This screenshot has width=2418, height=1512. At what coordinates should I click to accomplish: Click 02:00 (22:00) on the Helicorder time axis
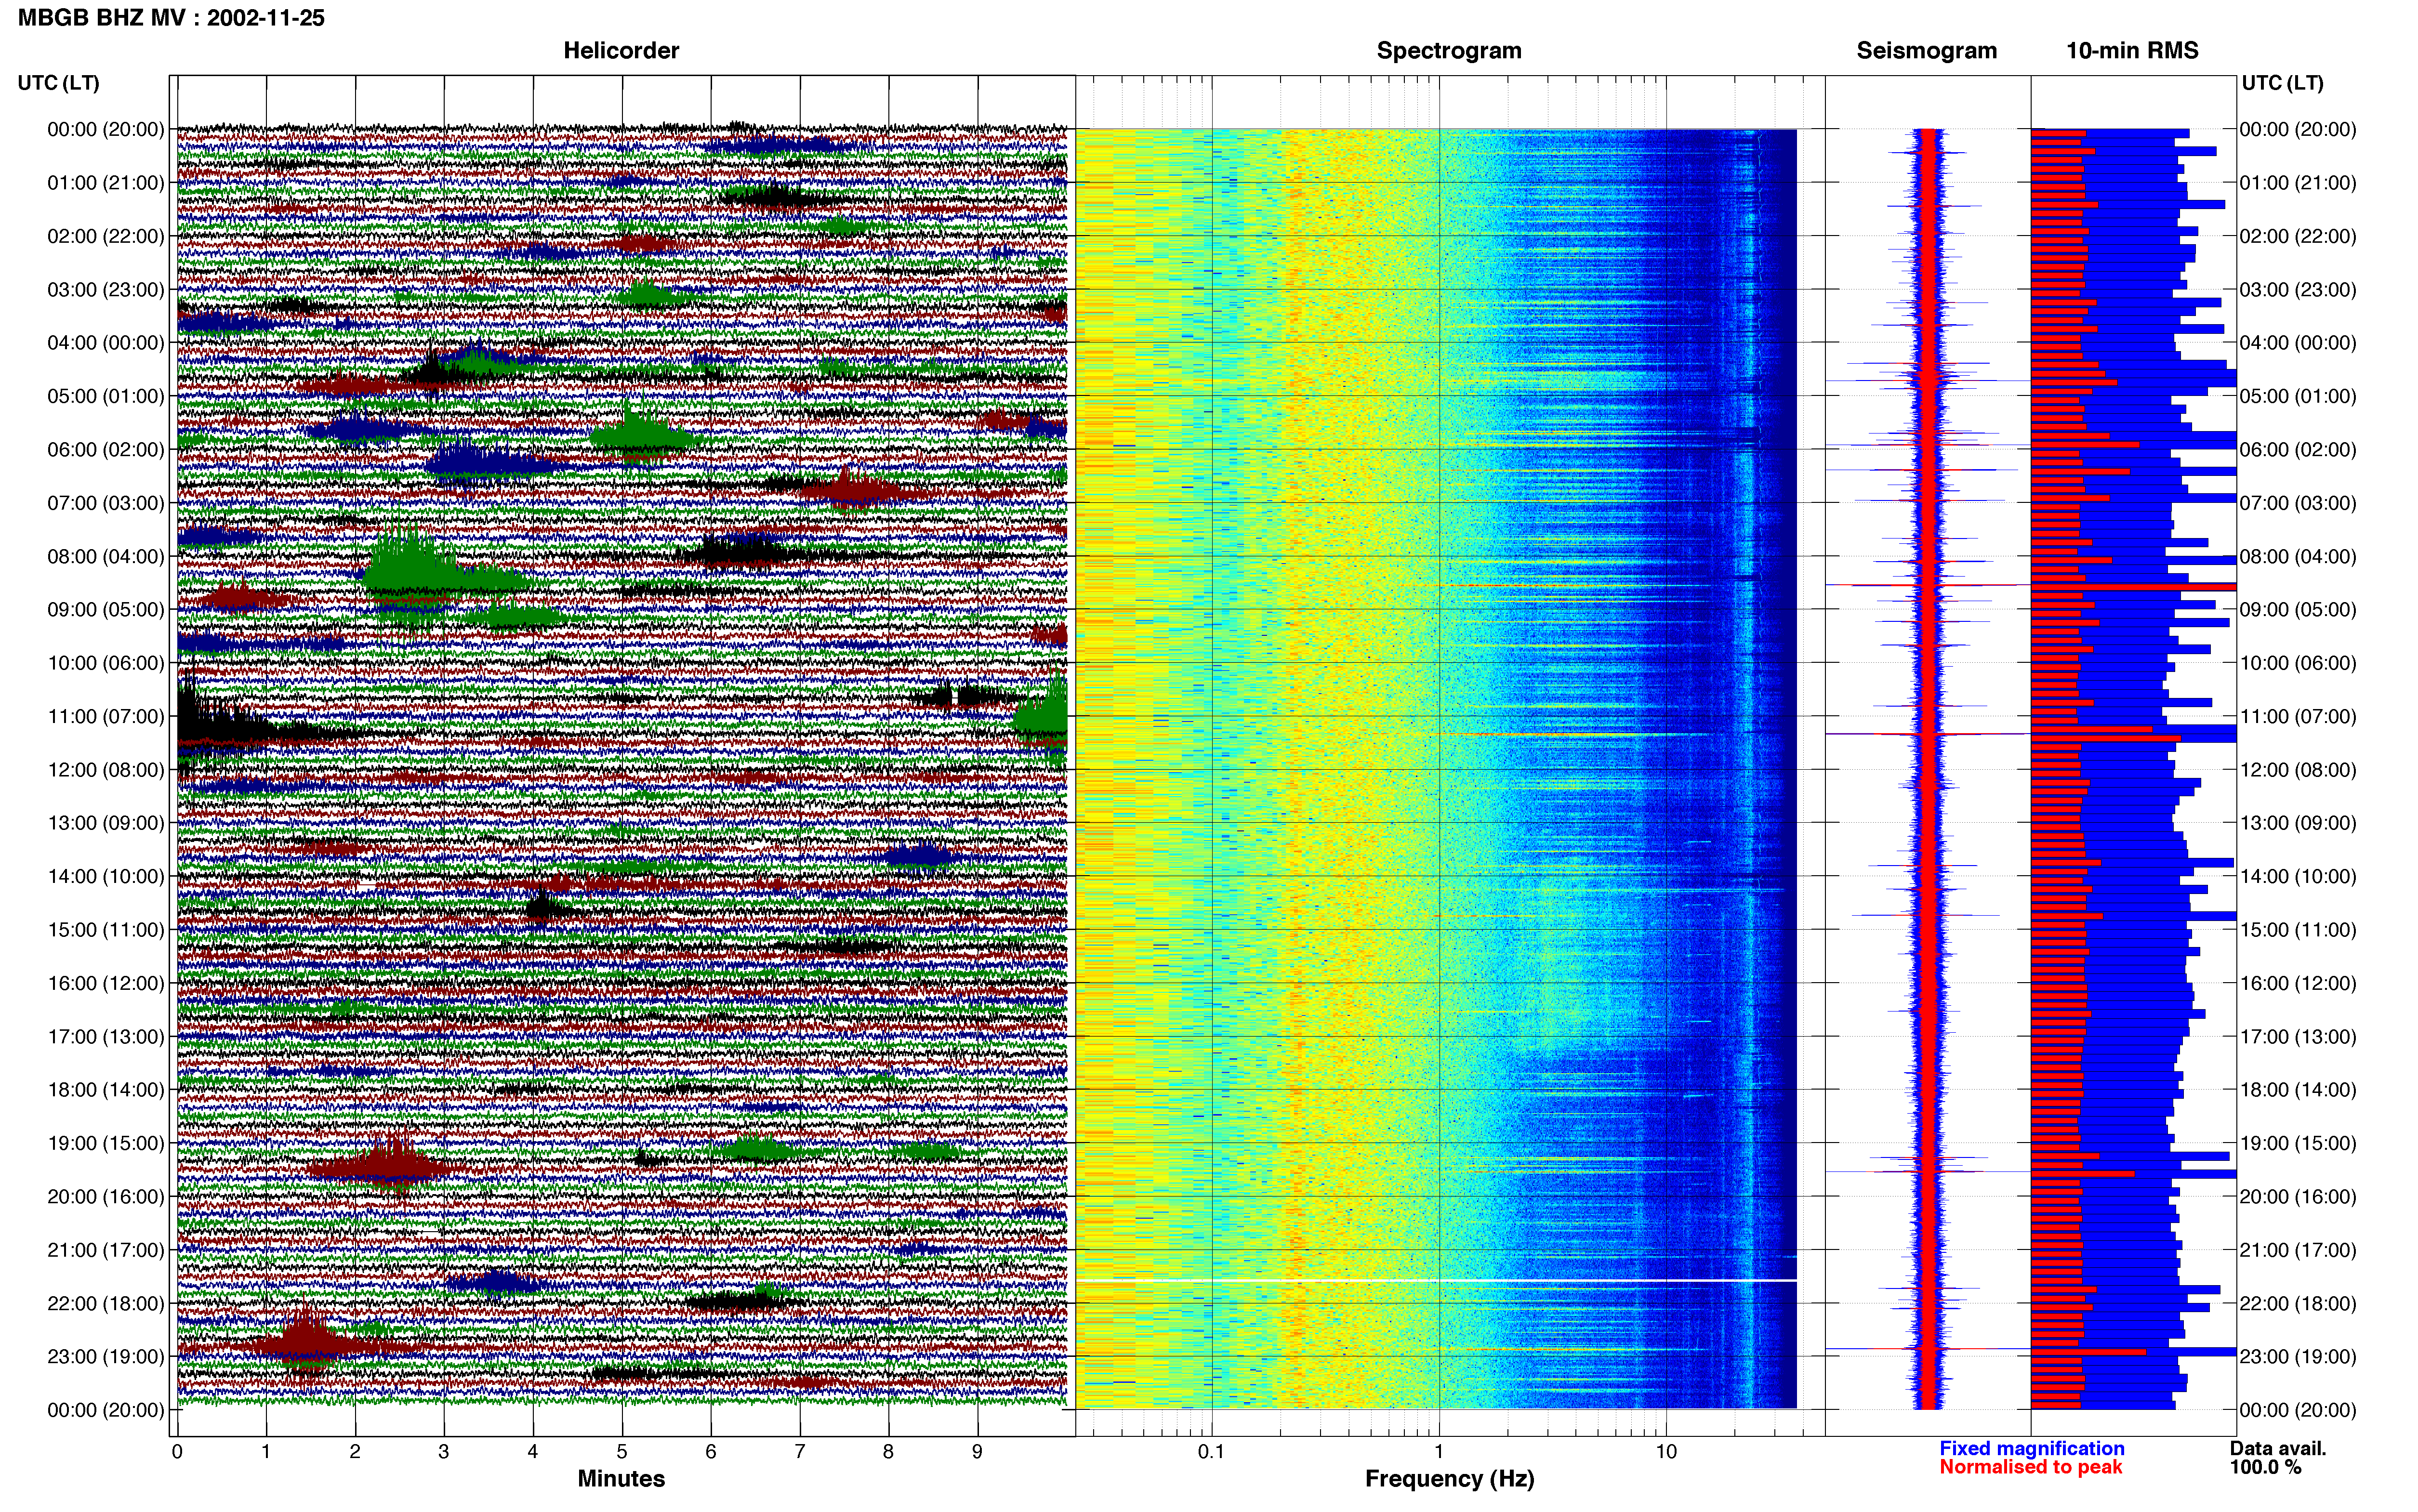click(x=106, y=236)
